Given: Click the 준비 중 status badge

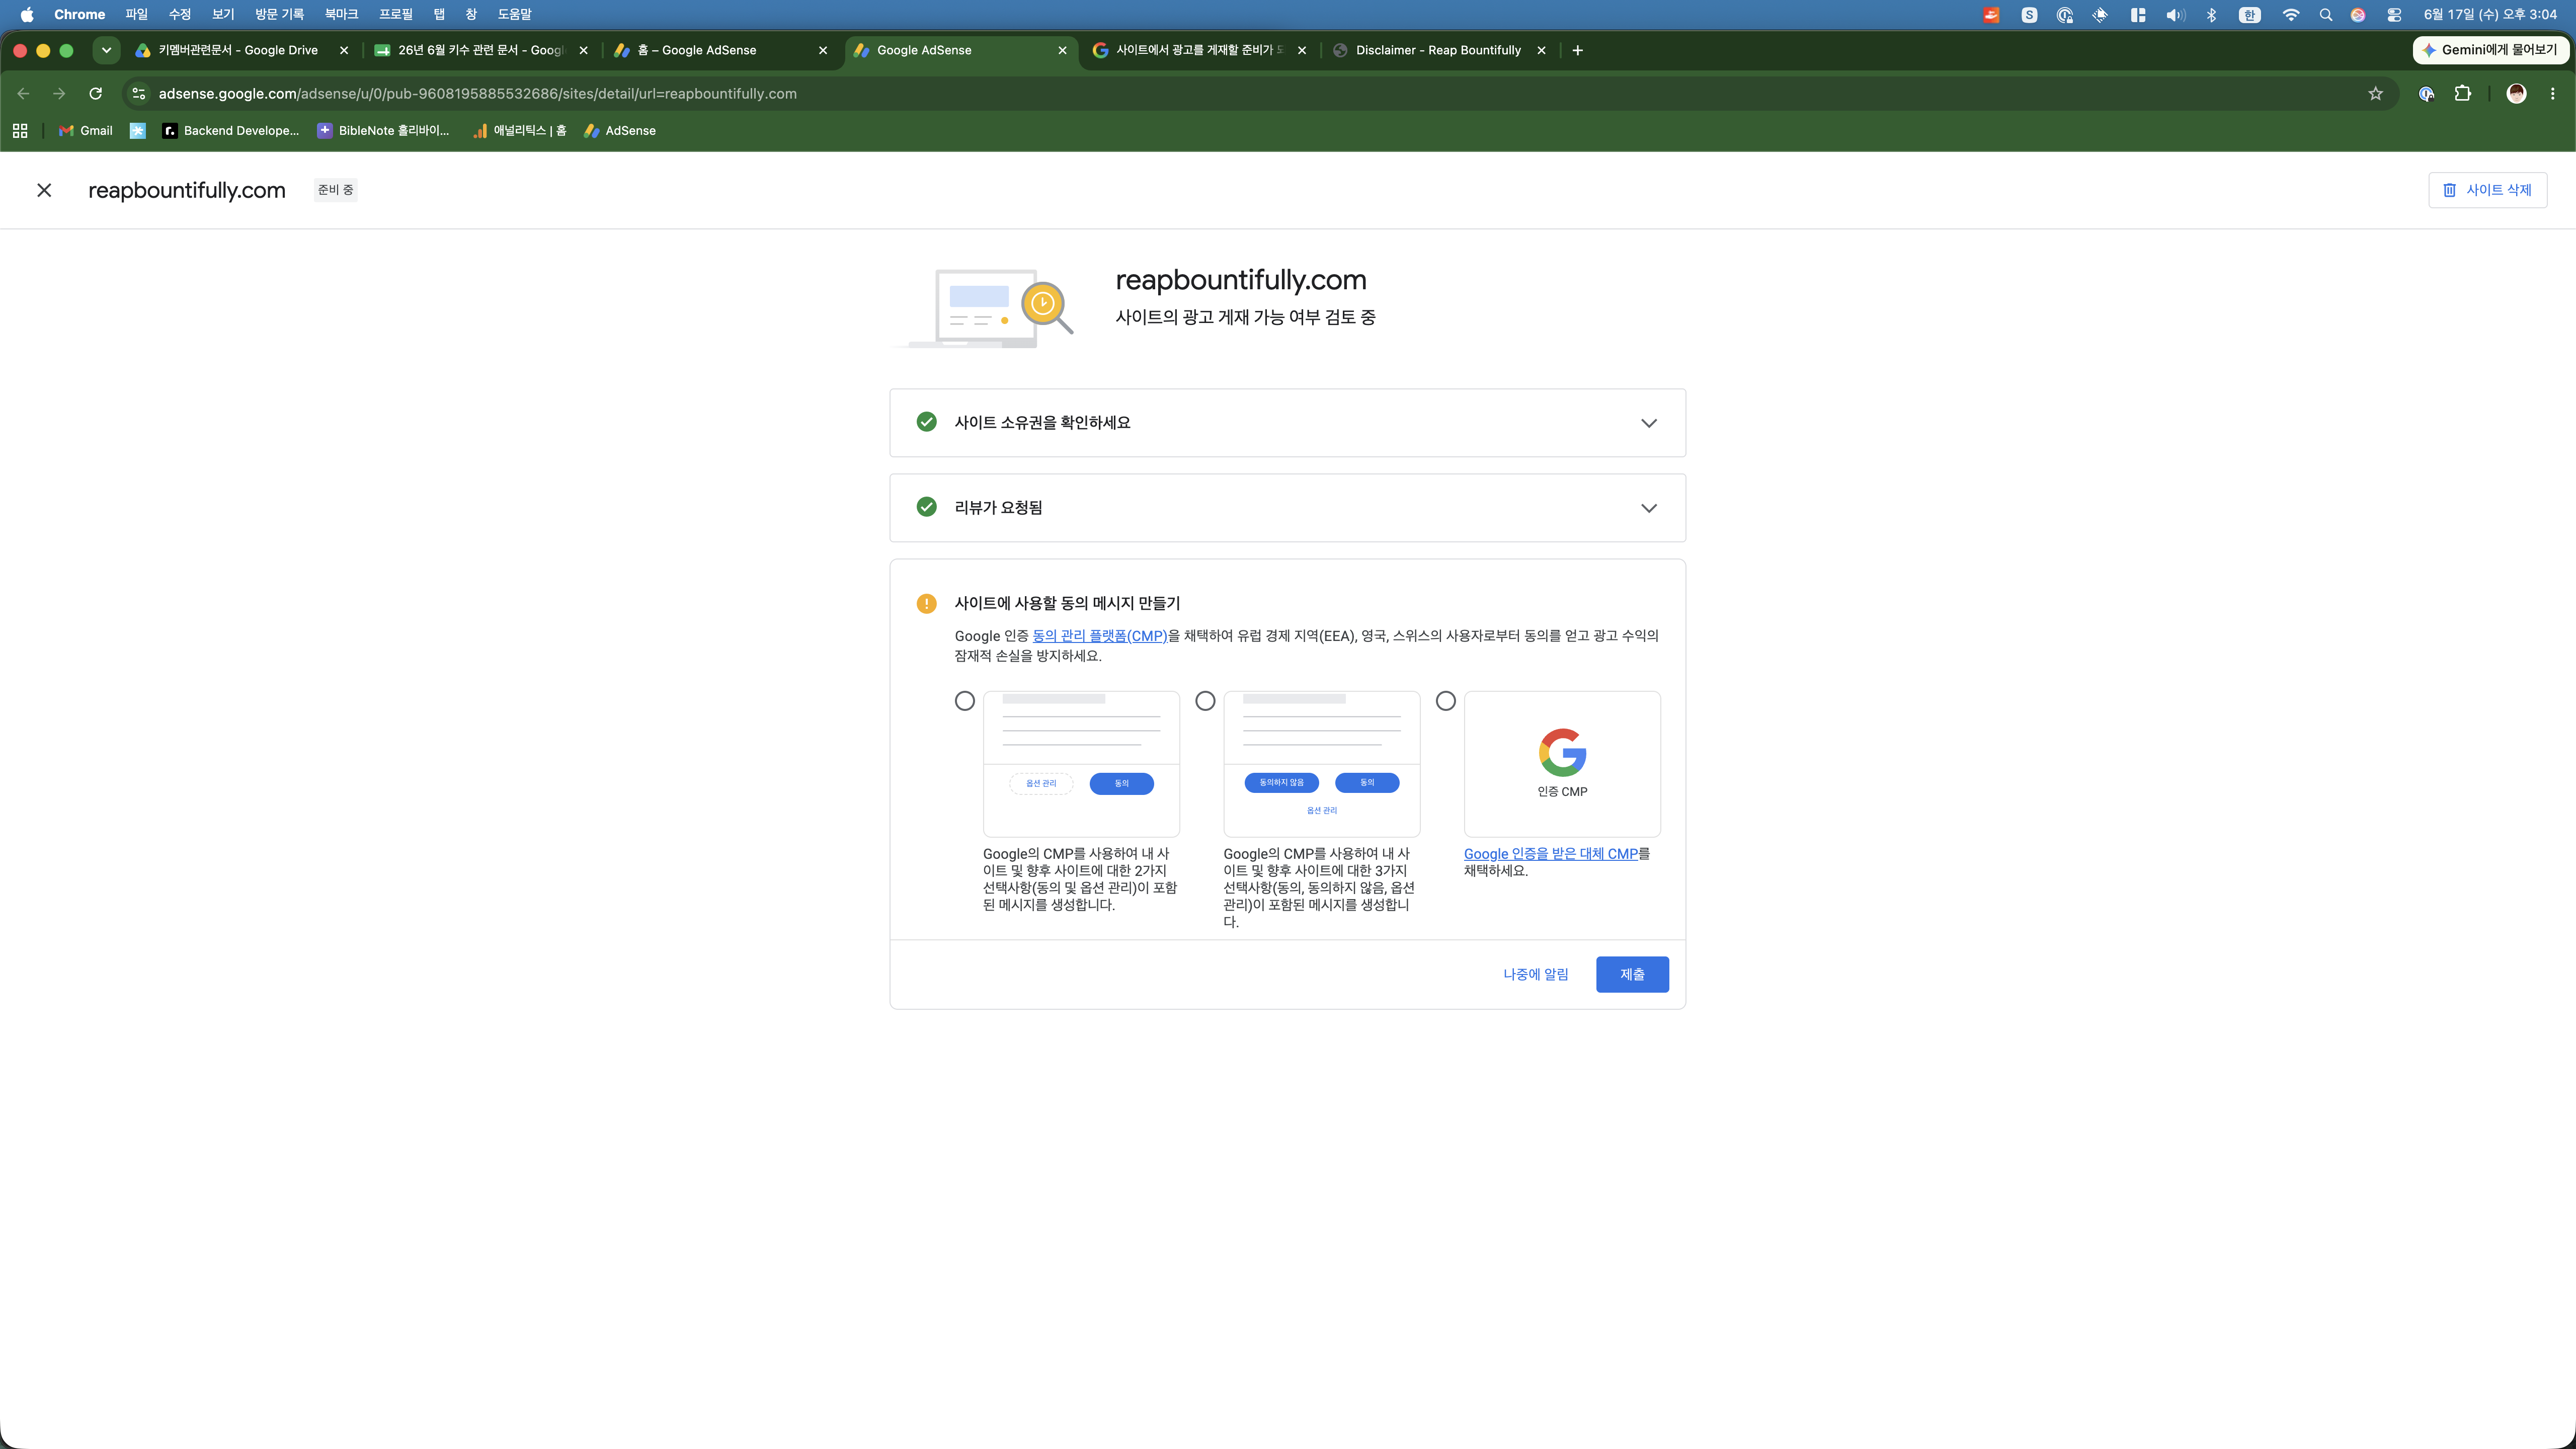Looking at the screenshot, I should pyautogui.click(x=335, y=190).
